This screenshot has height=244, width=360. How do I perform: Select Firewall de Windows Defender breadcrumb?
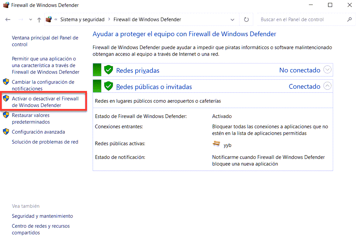[x=147, y=19]
